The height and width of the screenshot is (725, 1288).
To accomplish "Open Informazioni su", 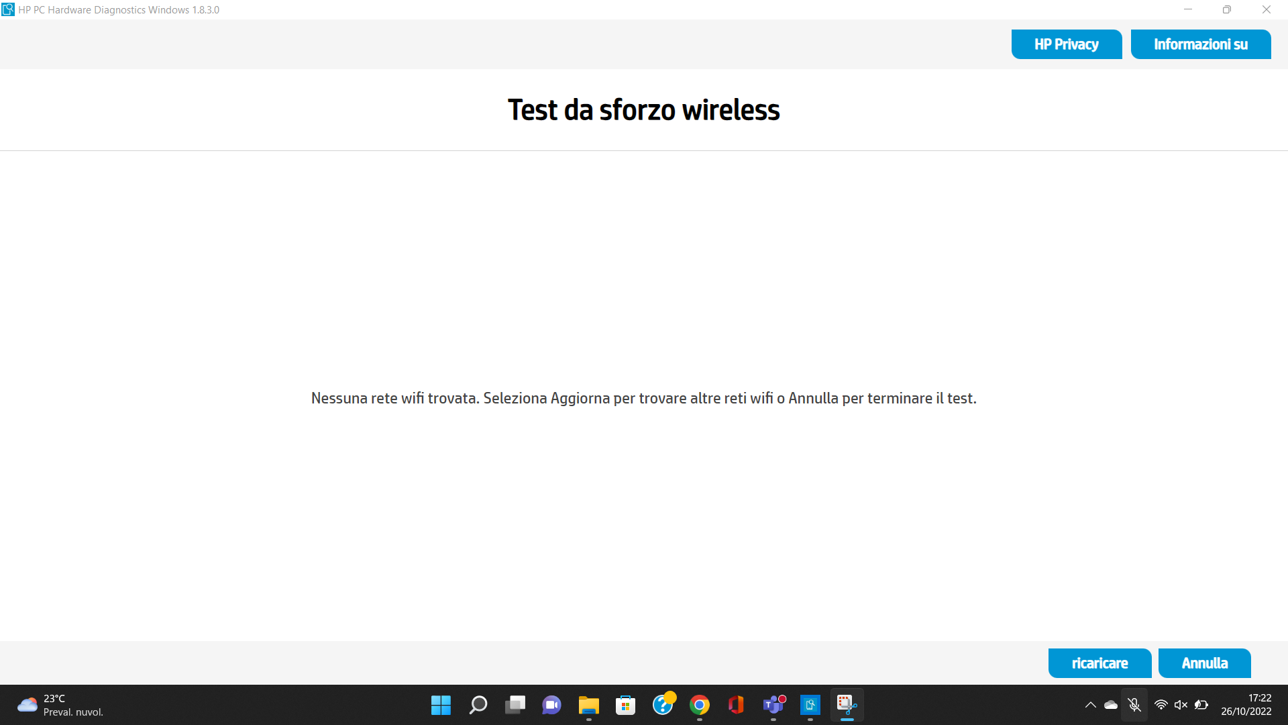I will click(x=1201, y=44).
